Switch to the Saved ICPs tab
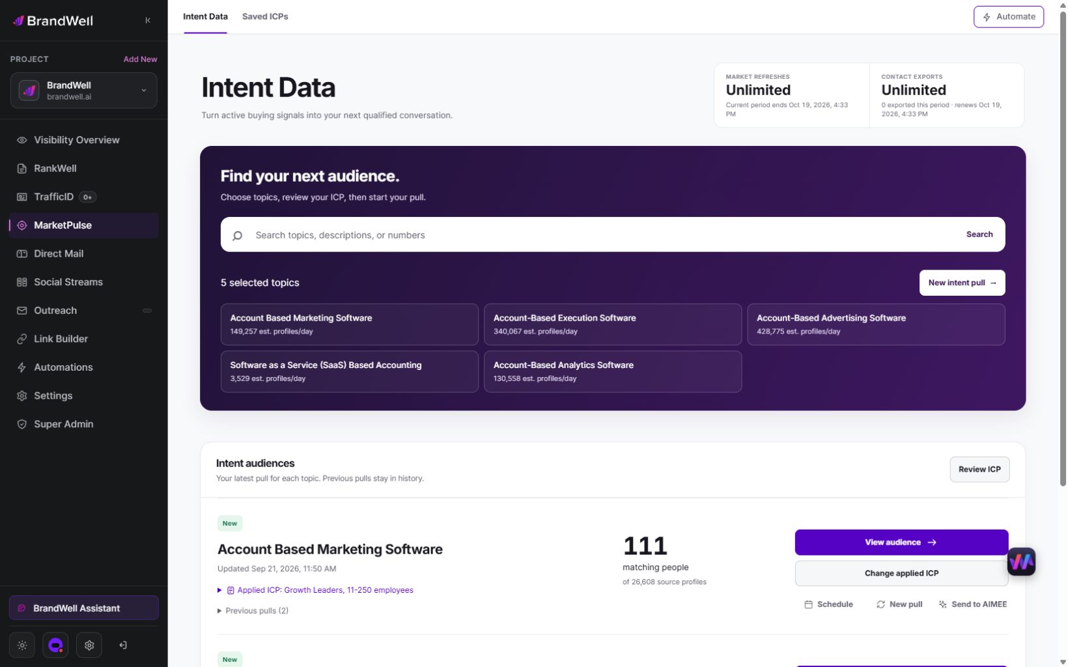Viewport: 1068px width, 667px height. click(265, 16)
